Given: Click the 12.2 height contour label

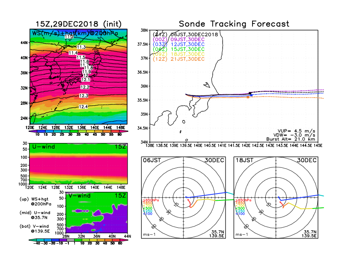Looking at the screenshot, I should pyautogui.click(x=85, y=87).
